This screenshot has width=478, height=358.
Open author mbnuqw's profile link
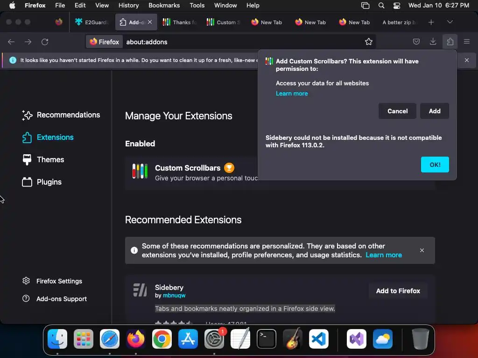(174, 295)
